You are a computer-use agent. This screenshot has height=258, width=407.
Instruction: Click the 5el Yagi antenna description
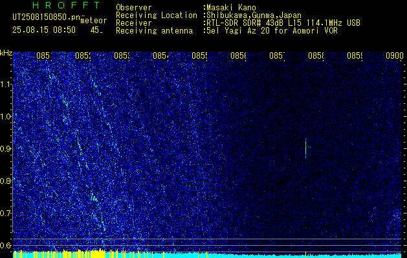pos(272,31)
